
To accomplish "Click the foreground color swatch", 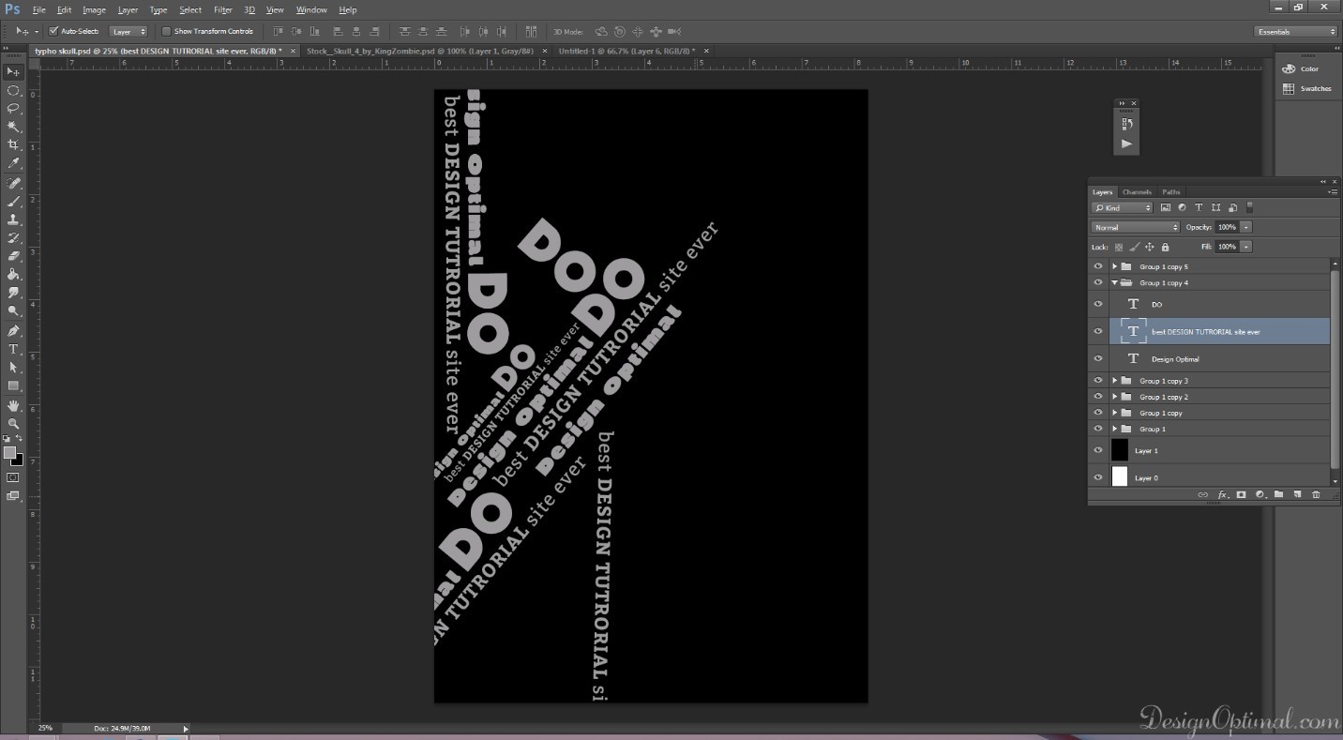I will (x=9, y=453).
